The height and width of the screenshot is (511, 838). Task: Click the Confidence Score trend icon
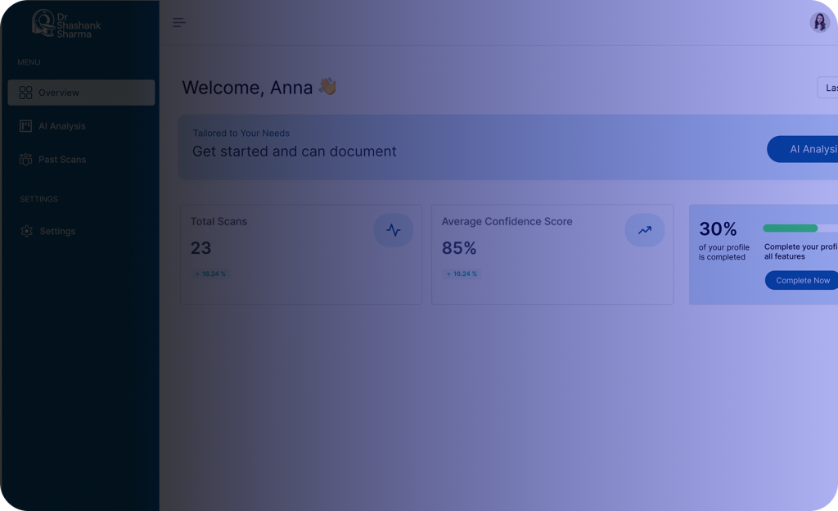(645, 230)
